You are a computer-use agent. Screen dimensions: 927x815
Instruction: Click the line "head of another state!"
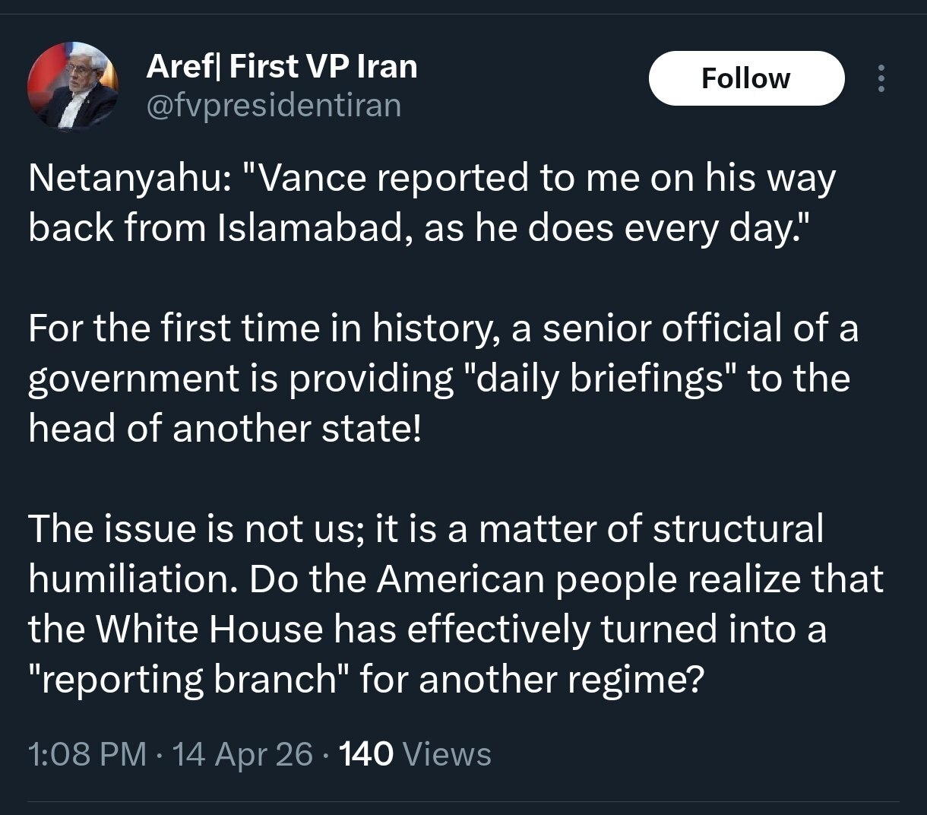(224, 429)
